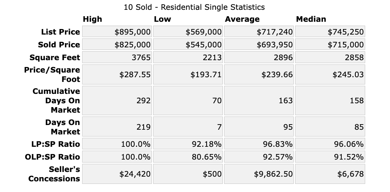Select the Average sold price $693,950
The height and width of the screenshot is (192, 390).
tap(275, 45)
